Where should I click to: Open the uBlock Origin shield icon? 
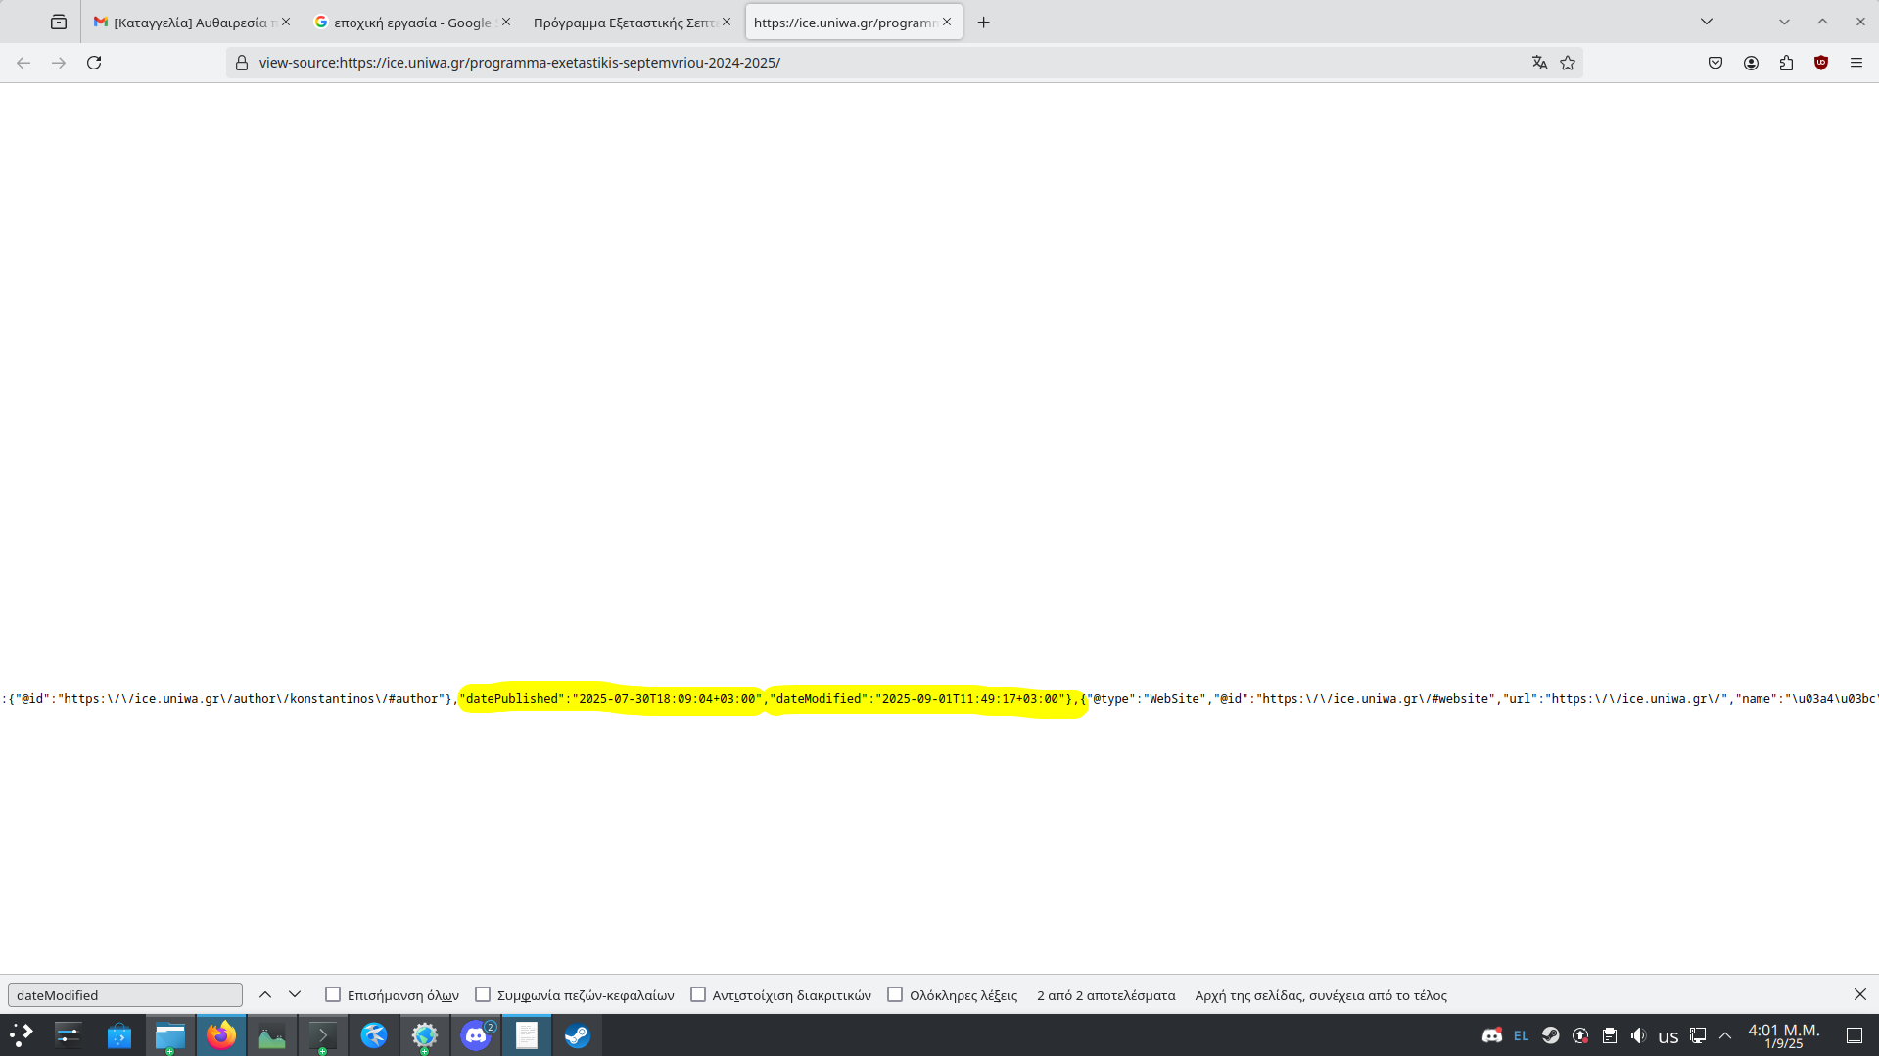click(1821, 63)
